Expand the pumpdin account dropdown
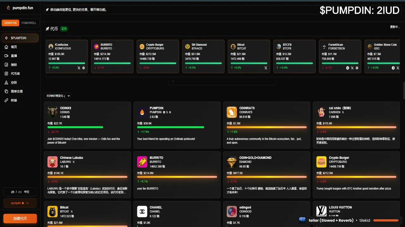Image resolution: width=405 pixels, height=227 pixels. tap(20, 203)
